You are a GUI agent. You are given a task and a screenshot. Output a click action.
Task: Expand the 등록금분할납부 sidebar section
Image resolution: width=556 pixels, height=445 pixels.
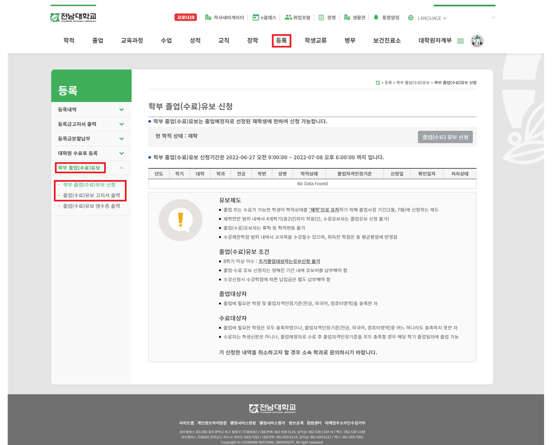coord(122,139)
